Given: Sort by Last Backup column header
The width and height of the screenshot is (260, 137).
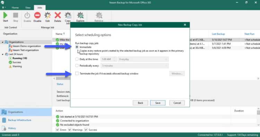Looking at the screenshot, I should pos(218,34).
